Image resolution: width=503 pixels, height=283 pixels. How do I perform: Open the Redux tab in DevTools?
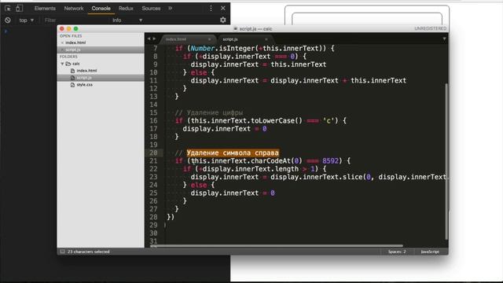point(126,9)
